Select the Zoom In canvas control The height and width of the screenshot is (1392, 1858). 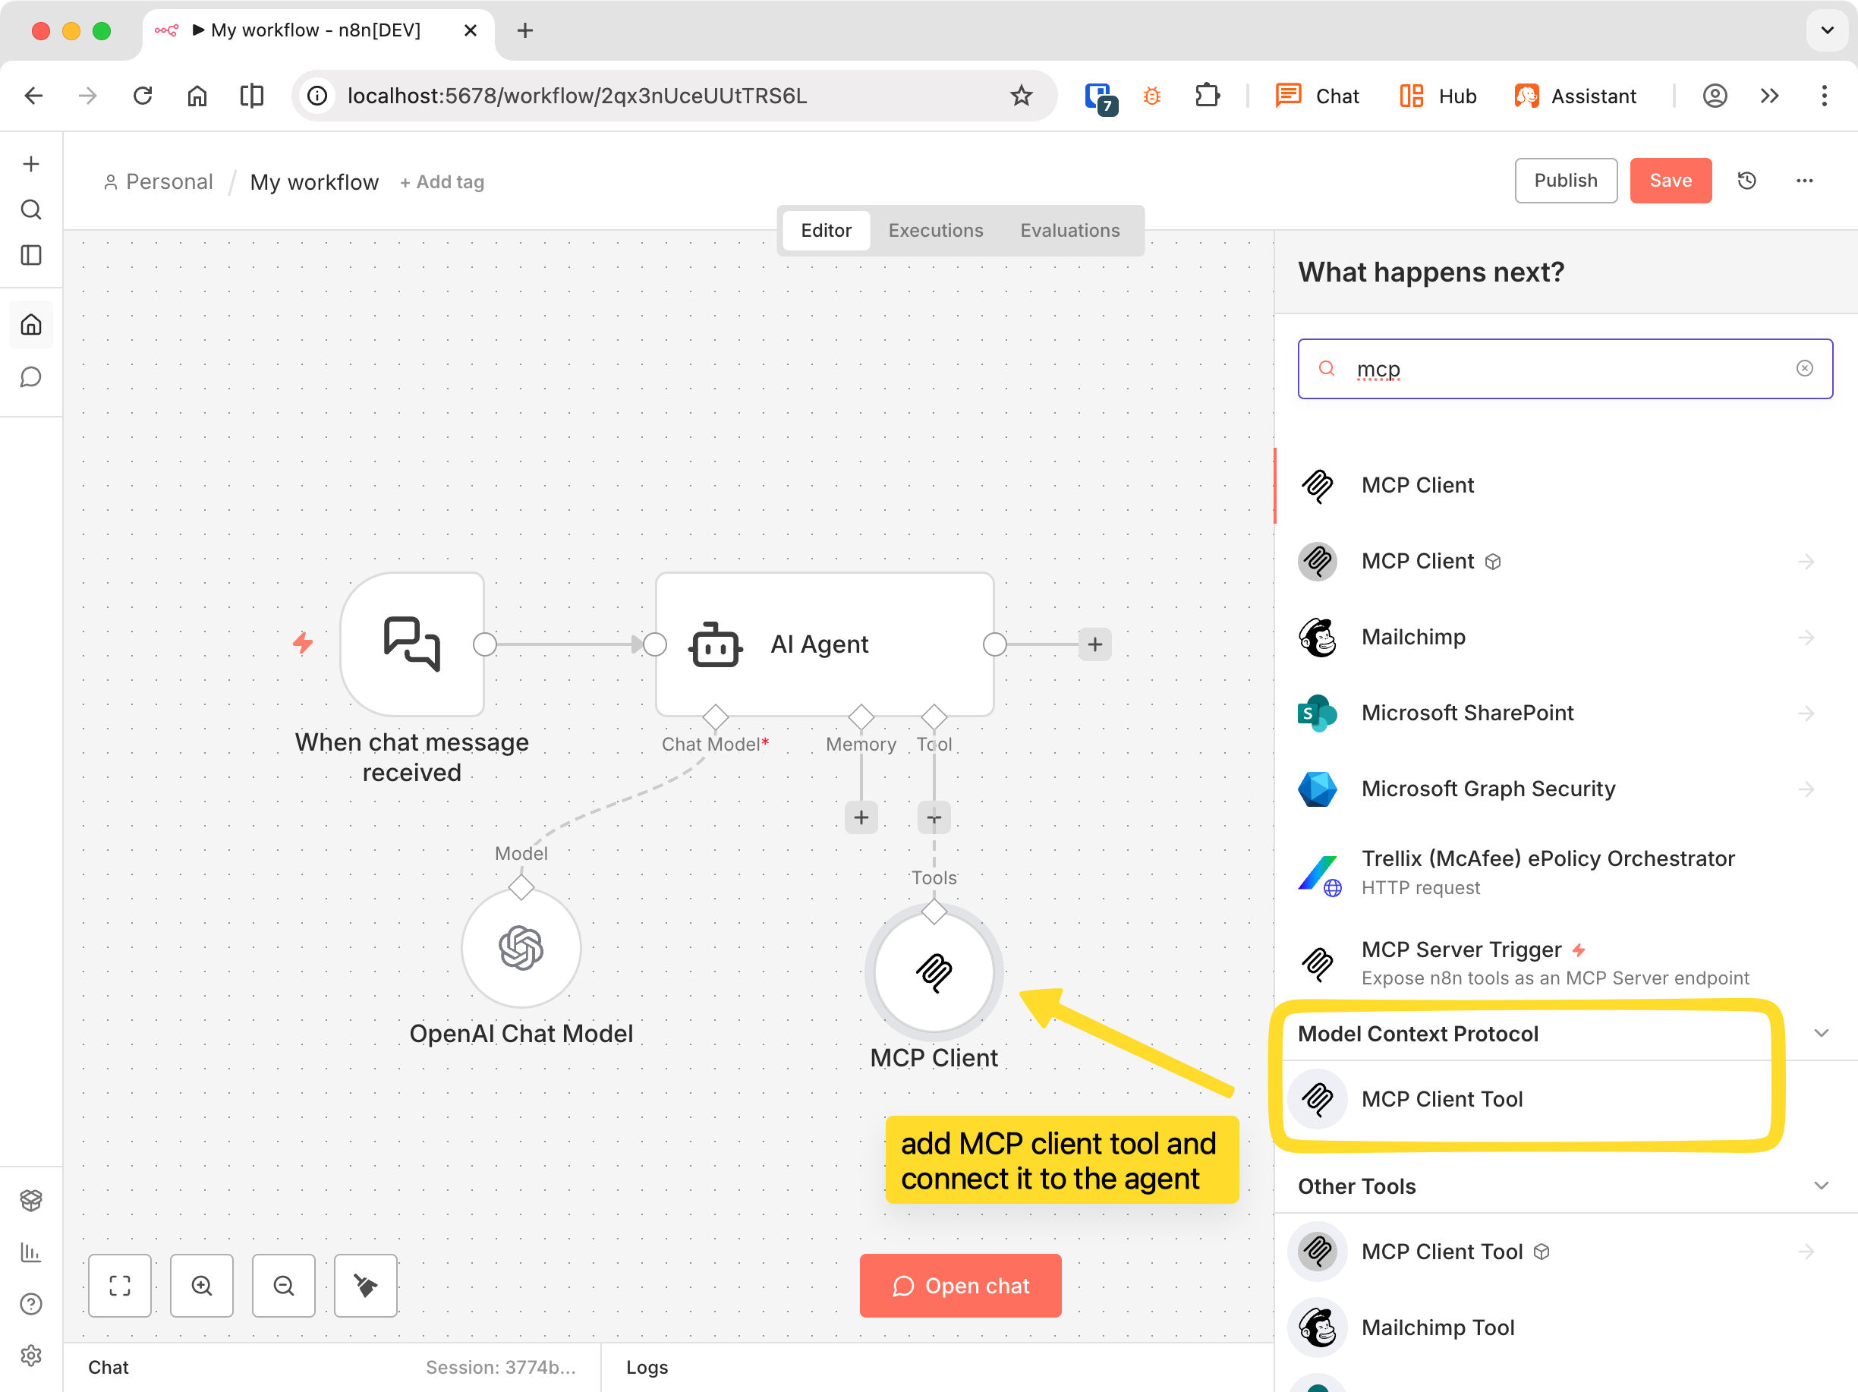(x=200, y=1285)
